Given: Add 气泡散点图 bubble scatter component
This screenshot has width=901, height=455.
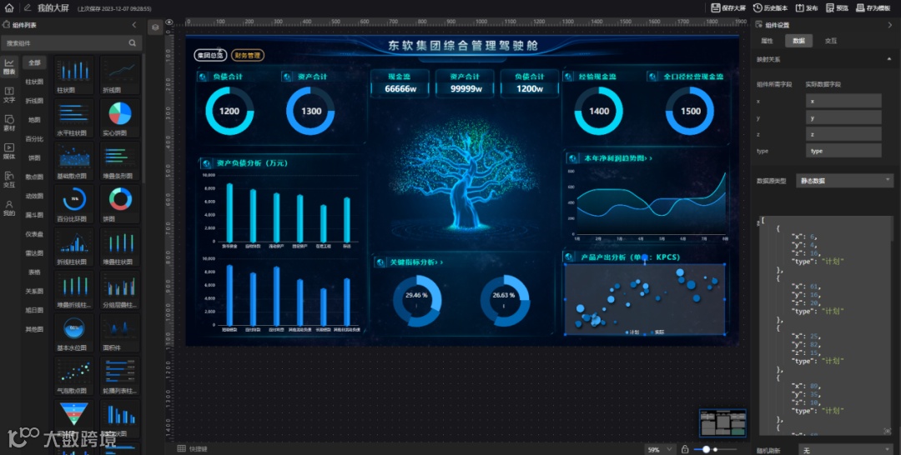Looking at the screenshot, I should [74, 376].
